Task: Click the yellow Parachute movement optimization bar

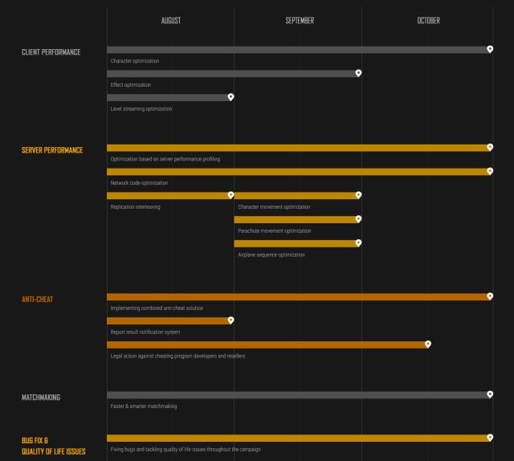Action: 296,220
